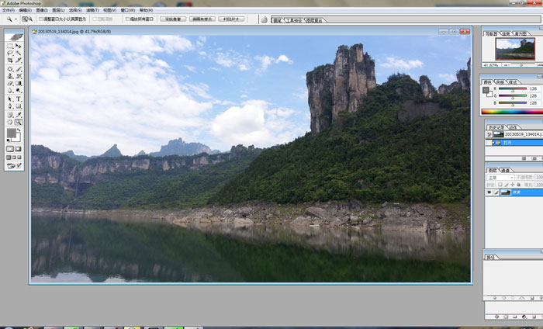Select the Clone Stamp tool
The height and width of the screenshot is (329, 543).
click(x=10, y=76)
